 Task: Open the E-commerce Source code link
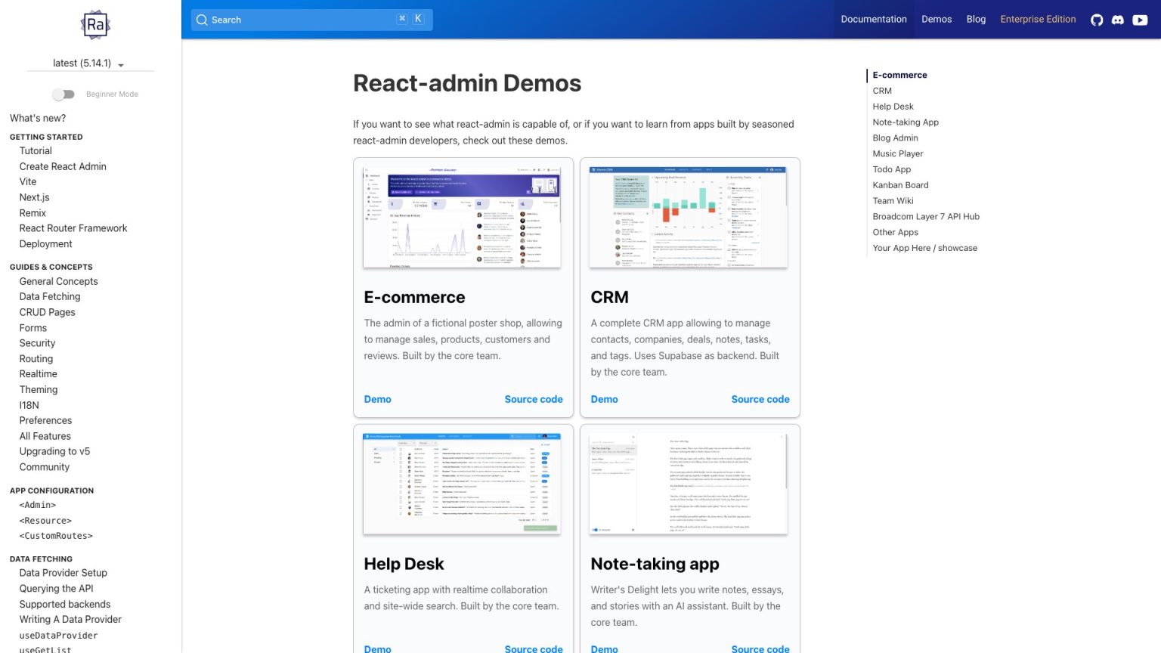[534, 399]
